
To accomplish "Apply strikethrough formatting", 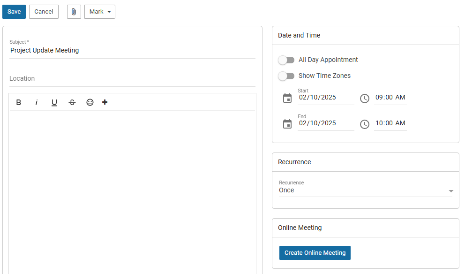I will (x=72, y=102).
